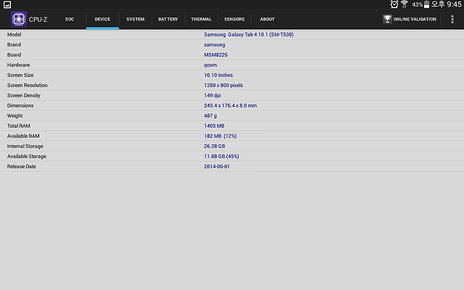Select the Weight row label
This screenshot has width=464, height=290.
15,116
